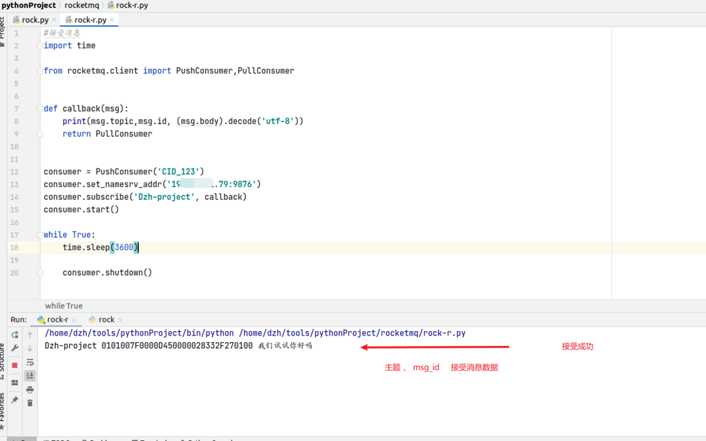The width and height of the screenshot is (706, 441).
Task: Click pythonProject in the navigation breadcrumb
Action: coord(29,5)
